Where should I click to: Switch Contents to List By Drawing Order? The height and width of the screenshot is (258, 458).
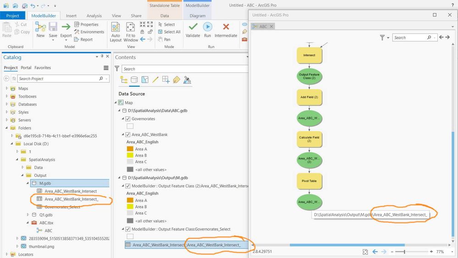124,80
